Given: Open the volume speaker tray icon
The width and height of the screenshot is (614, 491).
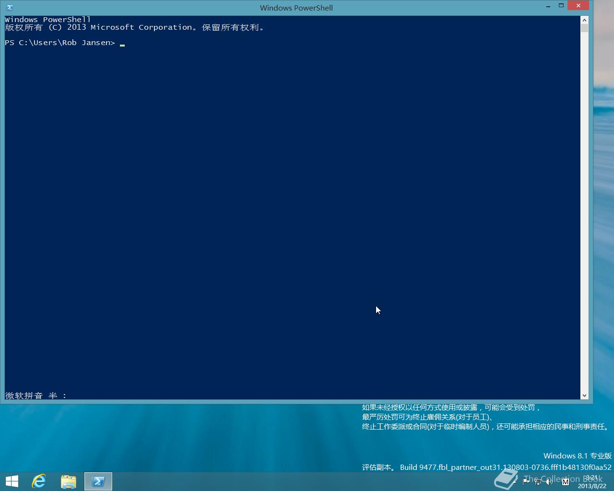Looking at the screenshot, I should [549, 481].
